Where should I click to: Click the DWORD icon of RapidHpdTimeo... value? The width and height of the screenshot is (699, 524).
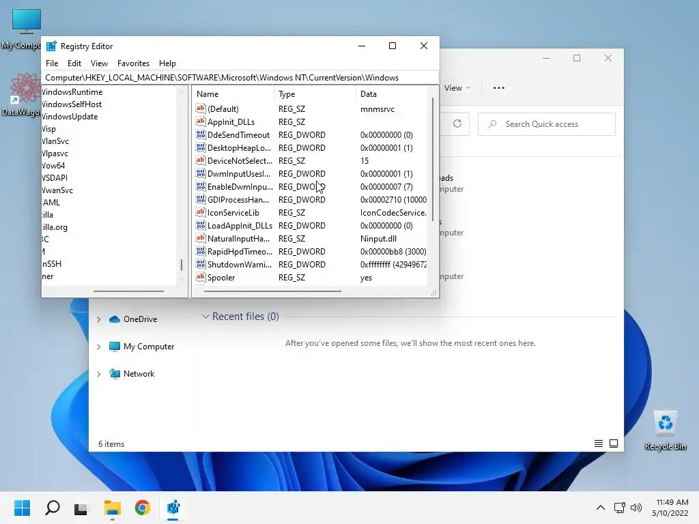click(201, 251)
